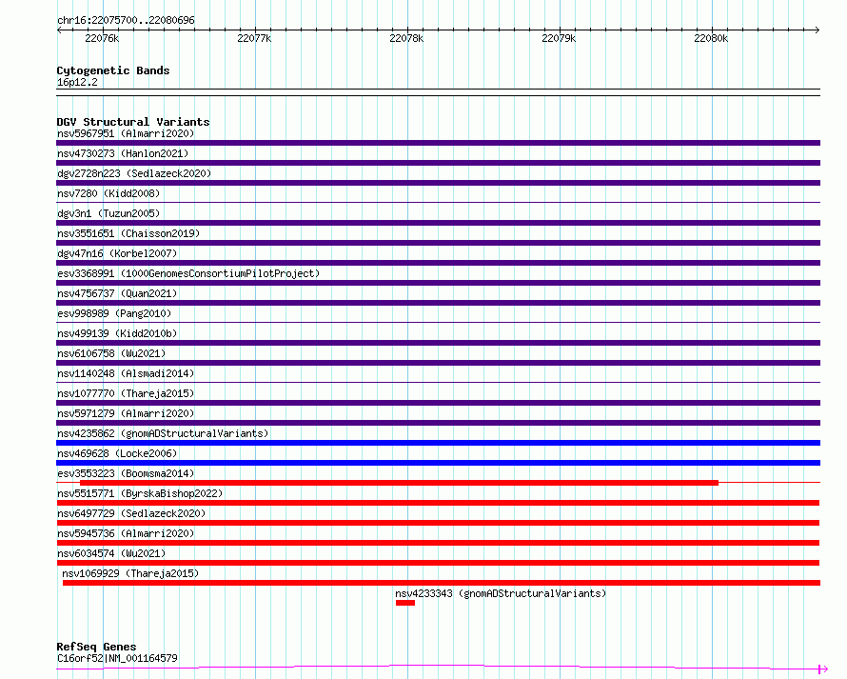The height and width of the screenshot is (679, 847).
Task: Select variant nsv5515771 (ByrskaBishop2022)
Action: pos(140,493)
